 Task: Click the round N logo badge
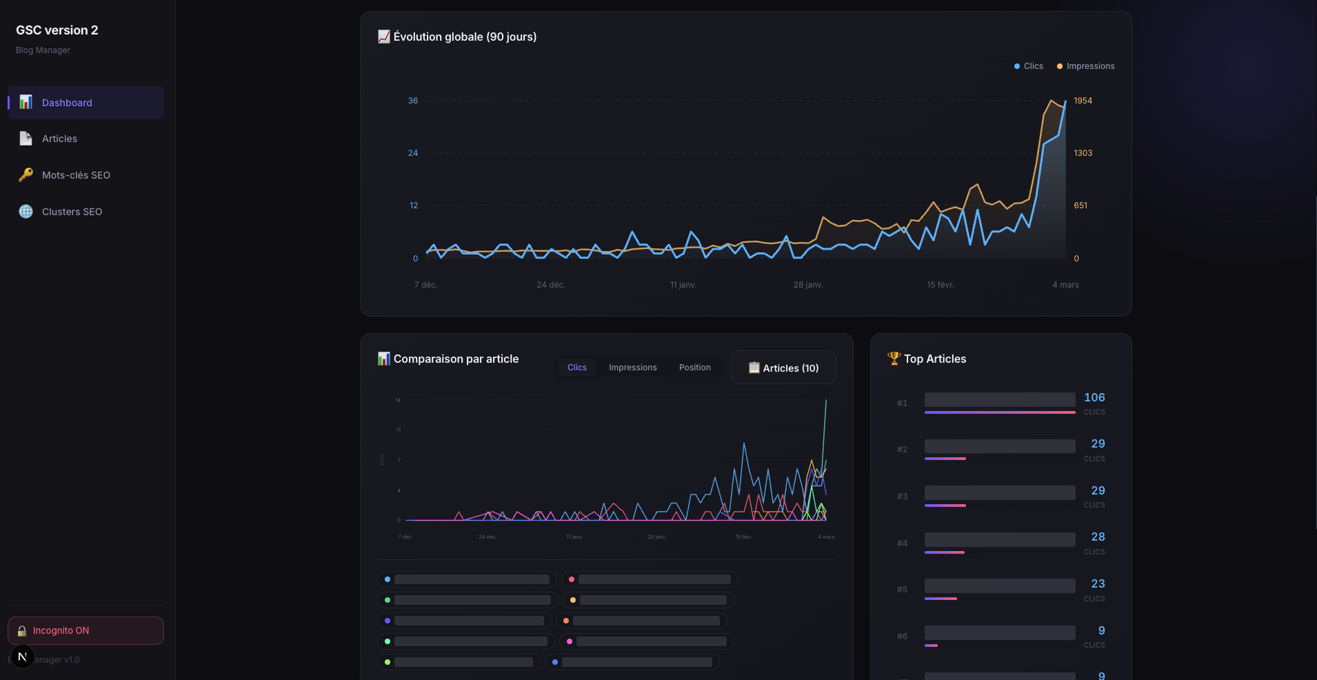pos(22,657)
